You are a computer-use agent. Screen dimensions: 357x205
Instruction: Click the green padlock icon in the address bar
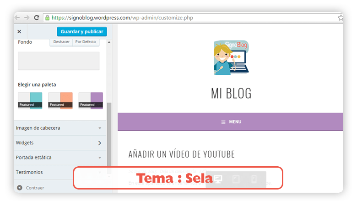(x=47, y=18)
